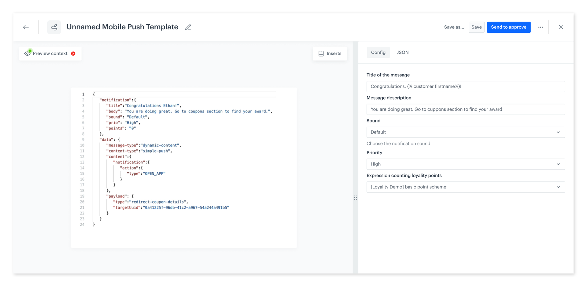Click Save as... to duplicate the template
The image size is (587, 289).
[x=454, y=27]
